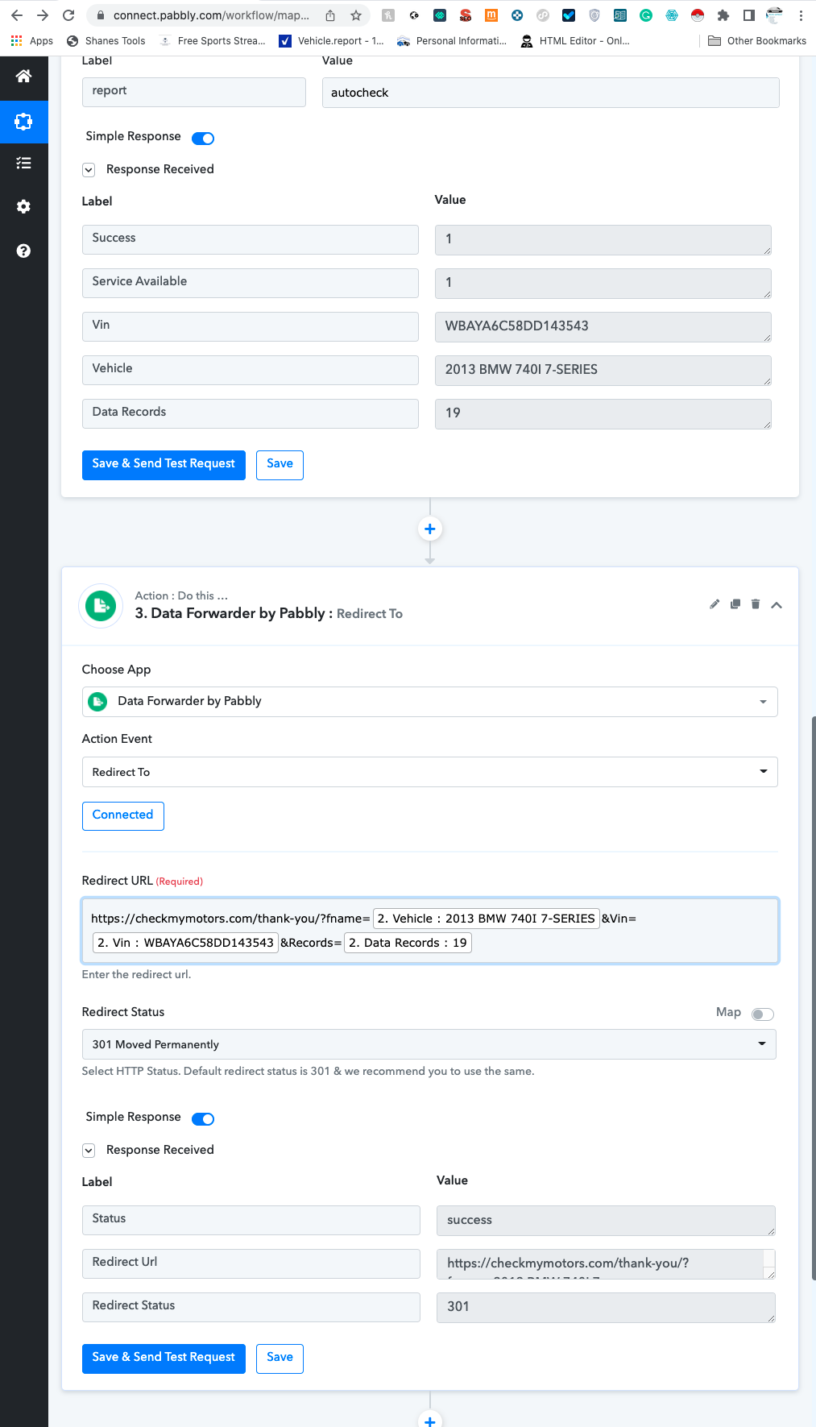The height and width of the screenshot is (1427, 816).
Task: Click Save button in Data Forwarder step
Action: (x=280, y=1359)
